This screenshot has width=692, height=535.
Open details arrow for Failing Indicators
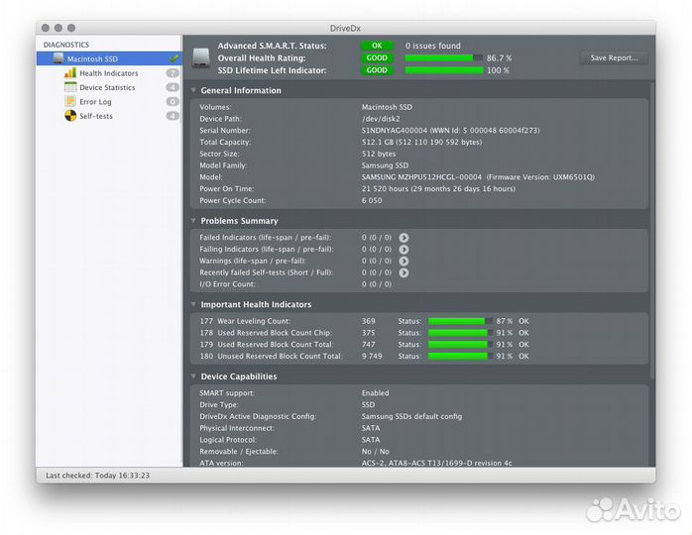[404, 250]
